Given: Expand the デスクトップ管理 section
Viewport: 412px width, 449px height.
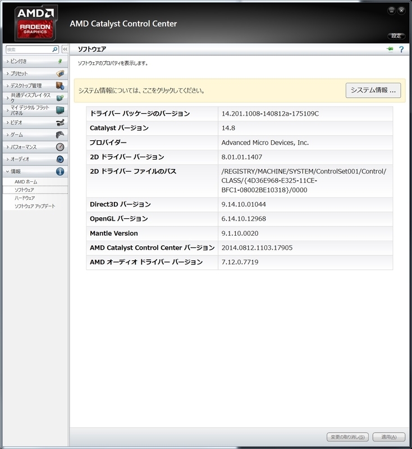Looking at the screenshot, I should click(35, 86).
